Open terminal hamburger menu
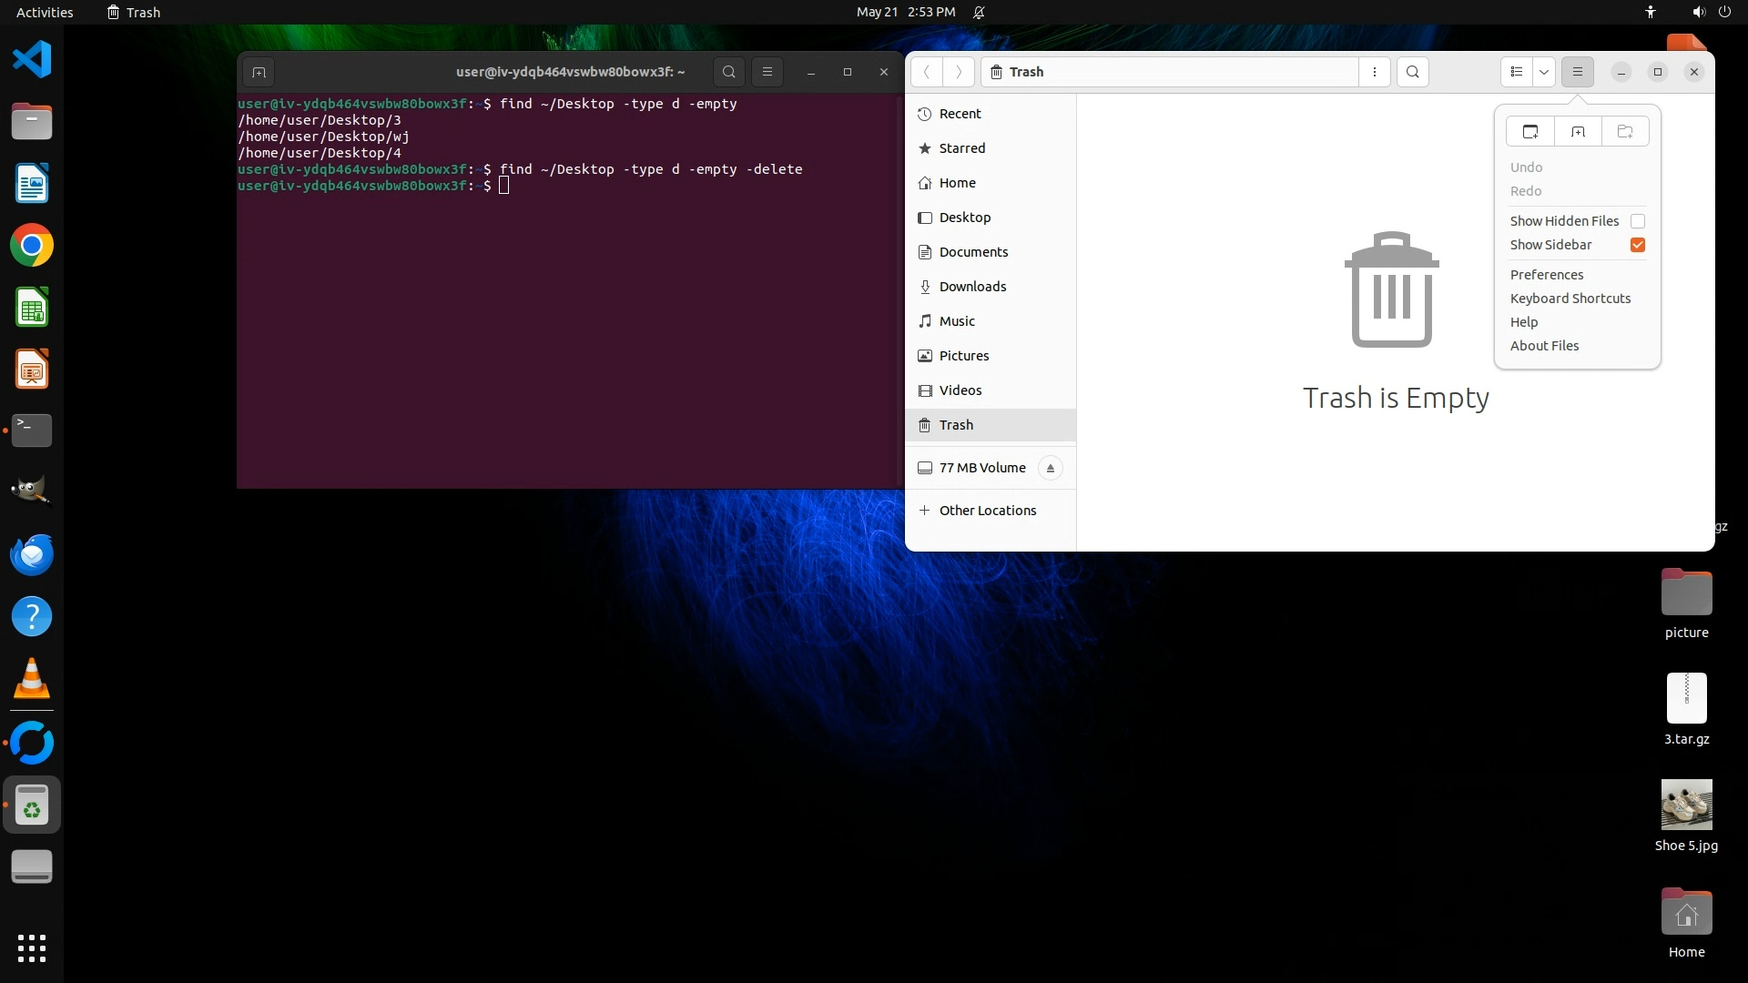The image size is (1748, 983). (767, 72)
